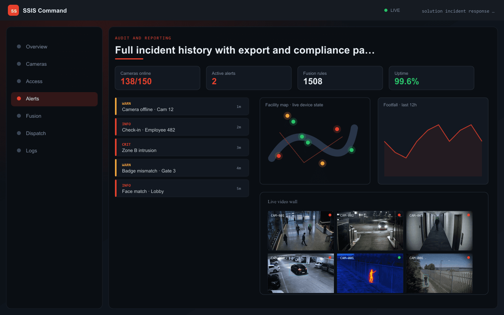This screenshot has height=315, width=504.
Task: Click the Footfall last 12h chart
Action: click(433, 141)
